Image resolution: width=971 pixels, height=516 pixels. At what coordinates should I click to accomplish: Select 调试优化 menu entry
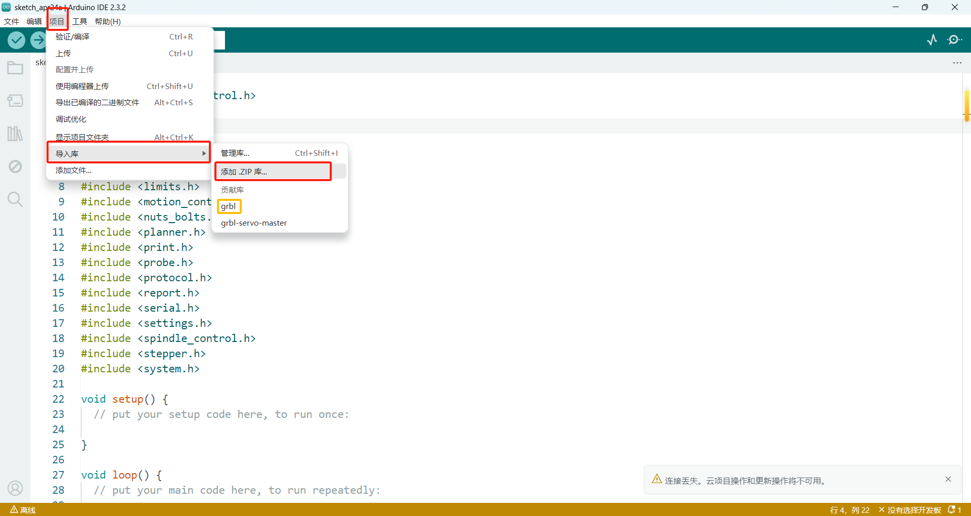click(129, 119)
